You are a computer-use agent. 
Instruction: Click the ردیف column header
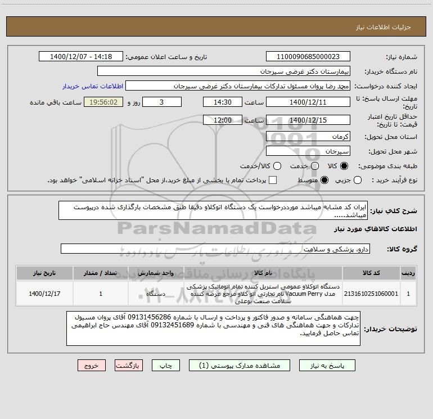point(408,273)
